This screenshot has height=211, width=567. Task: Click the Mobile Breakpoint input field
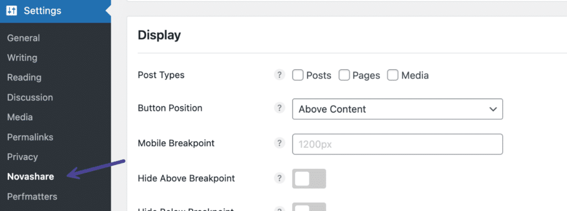[x=398, y=144]
